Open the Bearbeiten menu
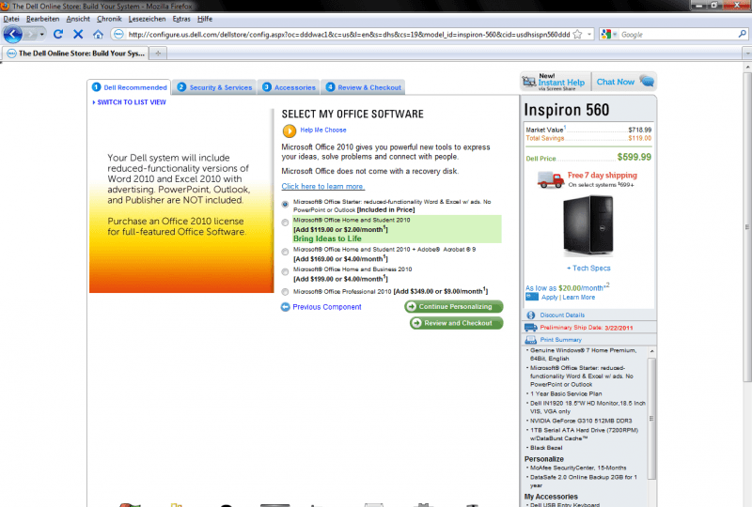 pos(42,19)
